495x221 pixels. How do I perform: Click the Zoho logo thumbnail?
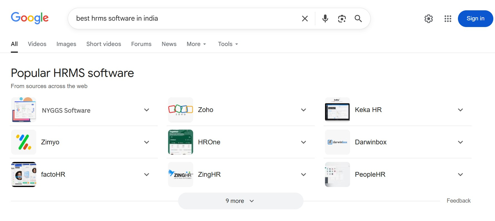(181, 110)
